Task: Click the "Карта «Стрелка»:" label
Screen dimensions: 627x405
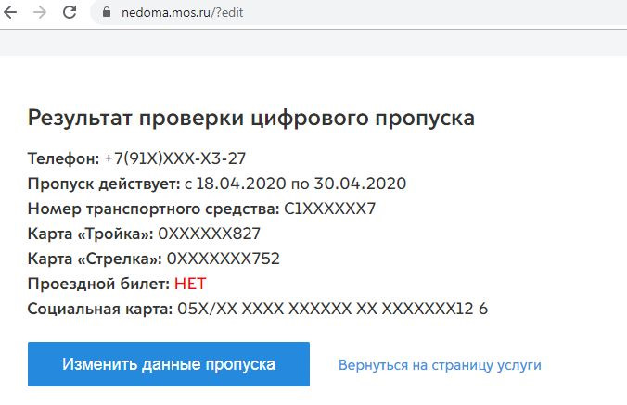Action: click(x=96, y=259)
